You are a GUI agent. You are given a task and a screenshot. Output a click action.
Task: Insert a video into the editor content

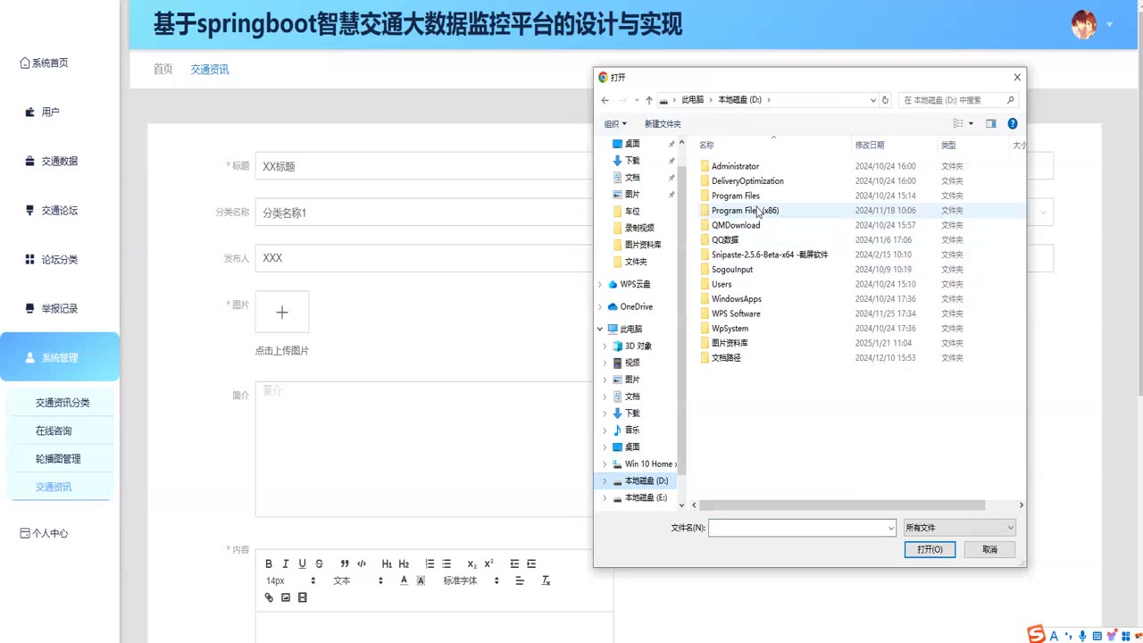[303, 597]
